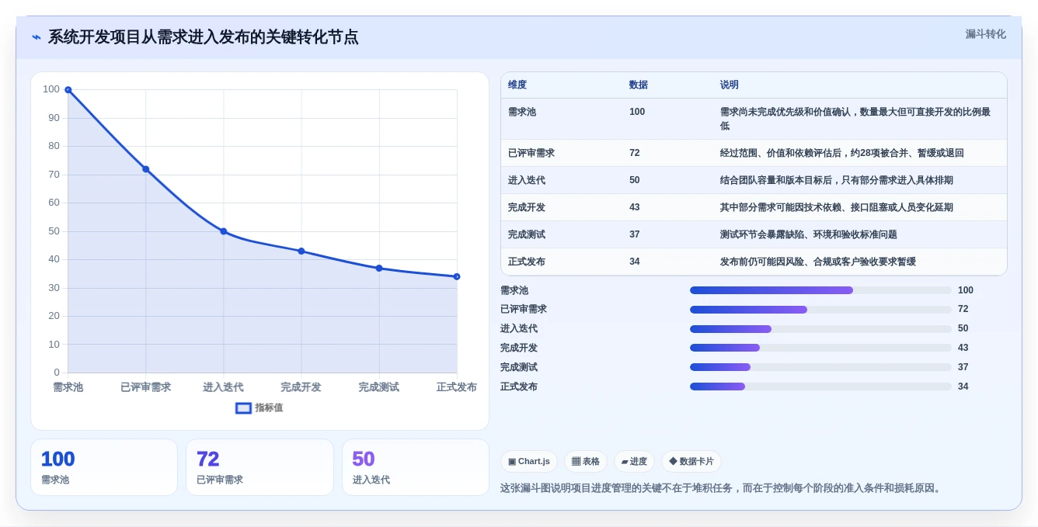
Task: Click the 数据卡片 tag chip
Action: pyautogui.click(x=691, y=461)
